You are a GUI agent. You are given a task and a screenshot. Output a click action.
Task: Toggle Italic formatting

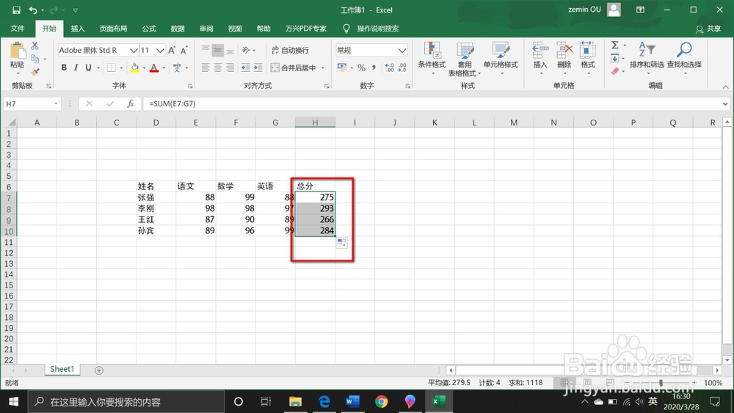(x=76, y=67)
